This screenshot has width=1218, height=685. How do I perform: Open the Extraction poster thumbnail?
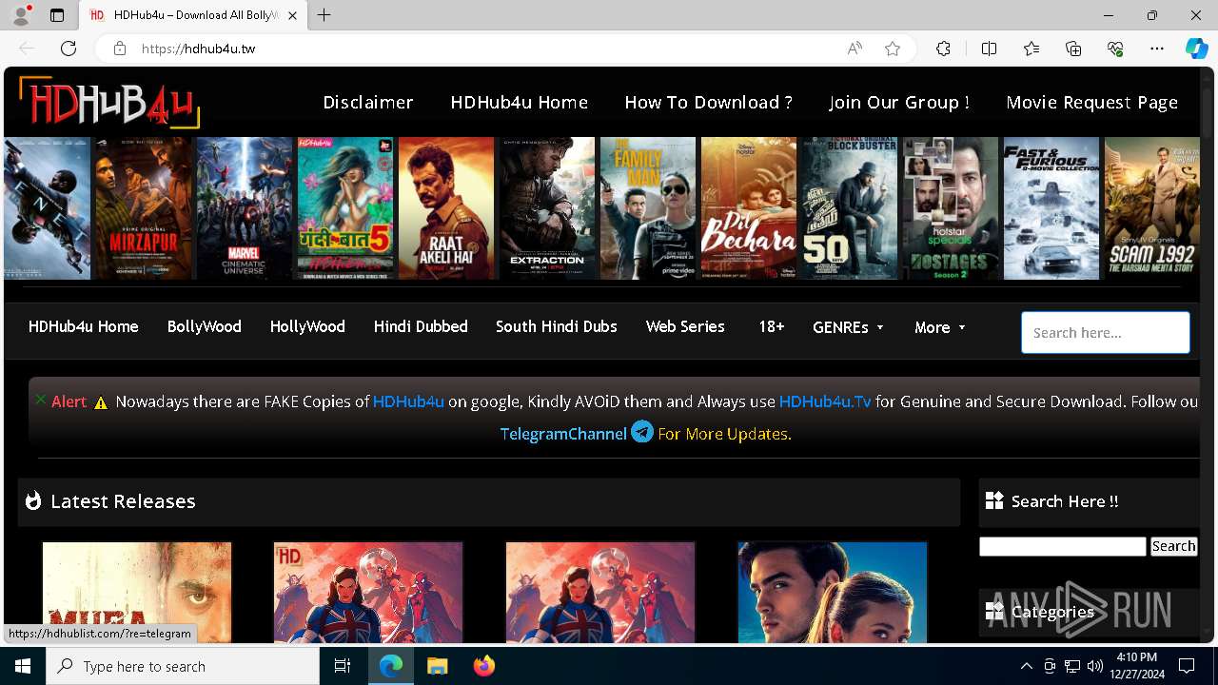[x=547, y=208]
